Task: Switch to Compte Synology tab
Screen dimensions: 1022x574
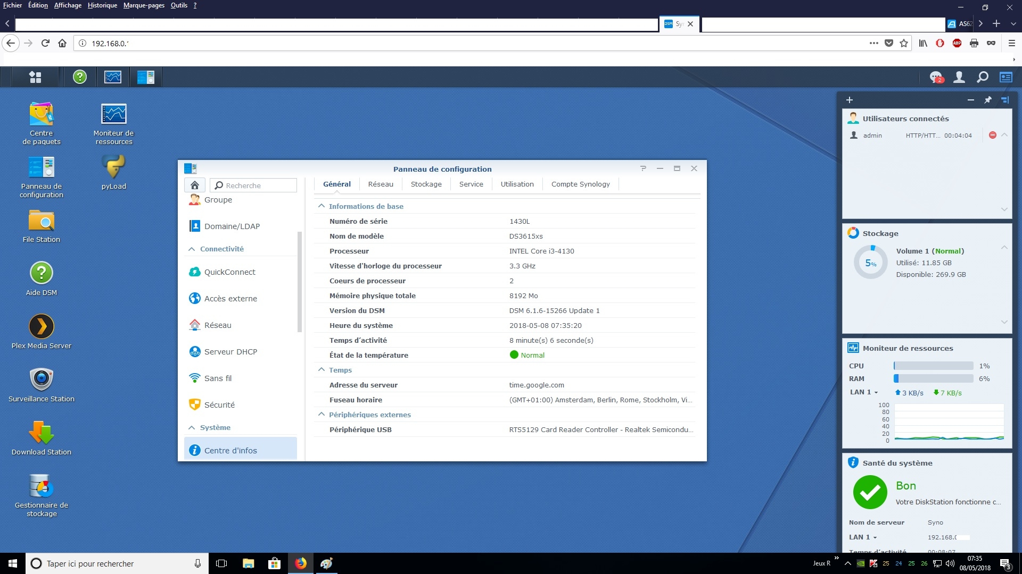Action: (x=580, y=184)
